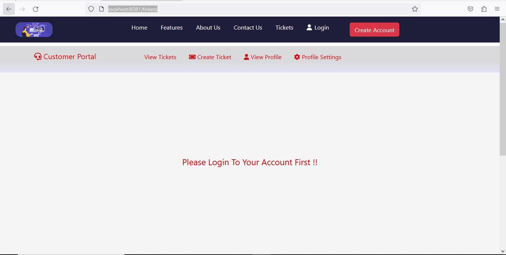Image resolution: width=506 pixels, height=255 pixels.
Task: Click the site logo image
Action: 34,30
